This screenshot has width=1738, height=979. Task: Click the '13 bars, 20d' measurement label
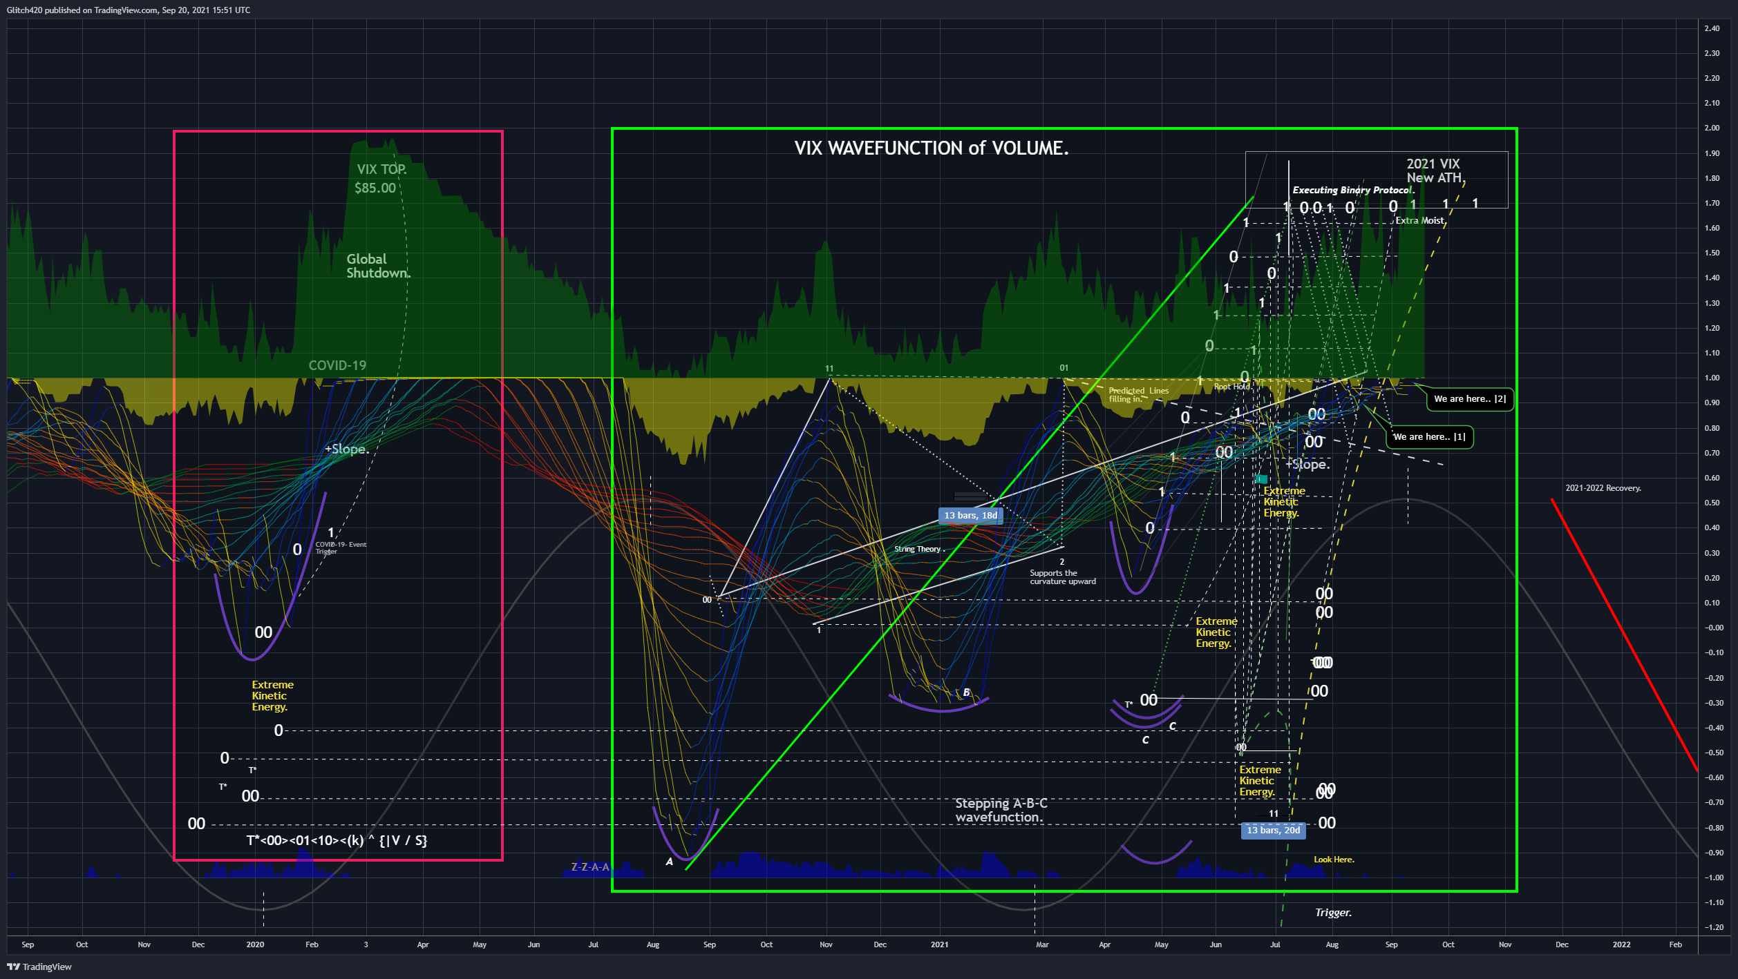1273,831
